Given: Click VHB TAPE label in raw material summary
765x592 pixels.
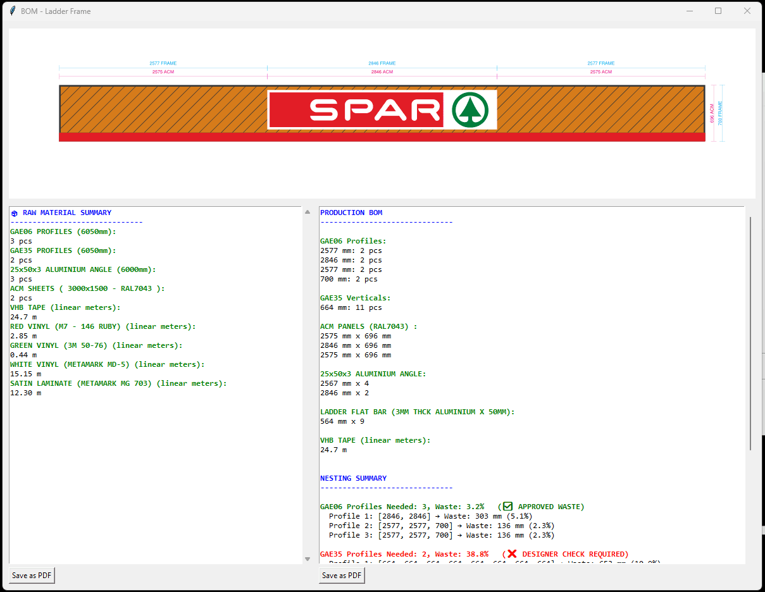Looking at the screenshot, I should [x=65, y=307].
